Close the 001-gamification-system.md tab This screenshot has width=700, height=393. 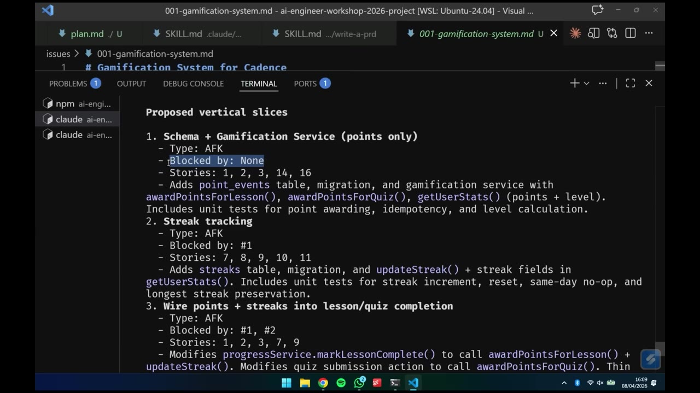pos(553,33)
